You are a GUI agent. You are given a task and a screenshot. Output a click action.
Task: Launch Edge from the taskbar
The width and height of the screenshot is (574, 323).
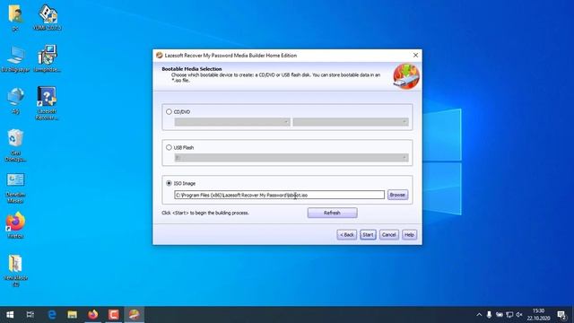52,315
